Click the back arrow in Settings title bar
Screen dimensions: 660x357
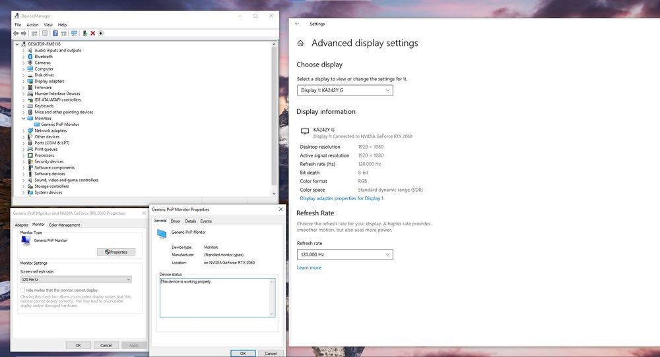coord(297,24)
